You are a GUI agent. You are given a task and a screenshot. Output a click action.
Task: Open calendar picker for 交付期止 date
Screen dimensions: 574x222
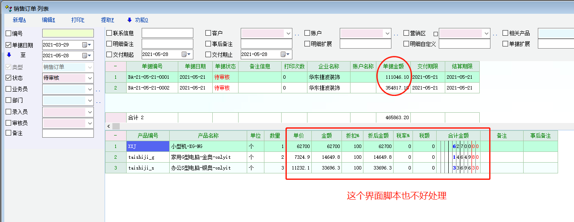coord(283,55)
